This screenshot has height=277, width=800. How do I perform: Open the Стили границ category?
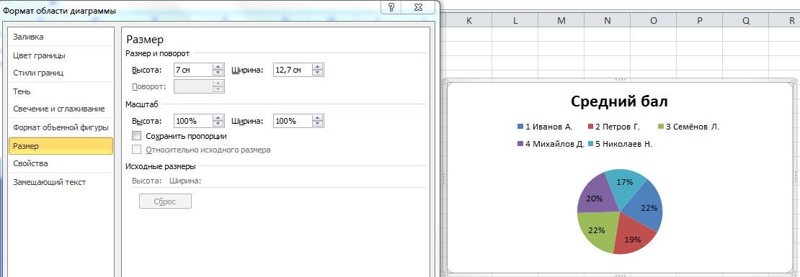coord(38,73)
